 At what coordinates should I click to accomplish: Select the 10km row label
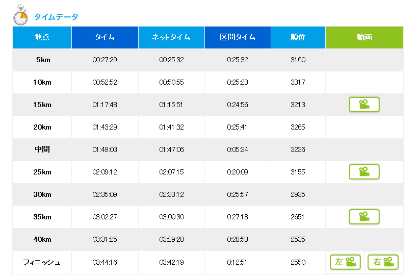click(x=42, y=82)
